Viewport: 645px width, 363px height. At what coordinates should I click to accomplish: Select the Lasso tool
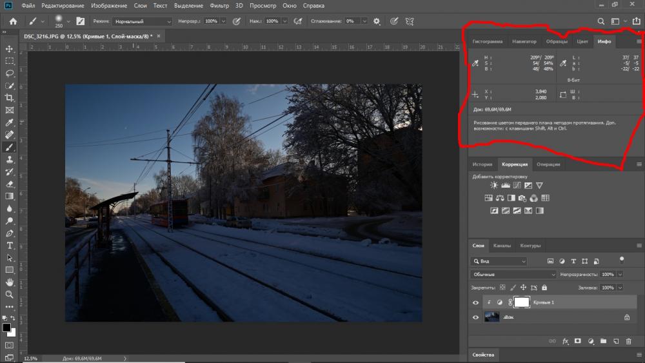(9, 74)
